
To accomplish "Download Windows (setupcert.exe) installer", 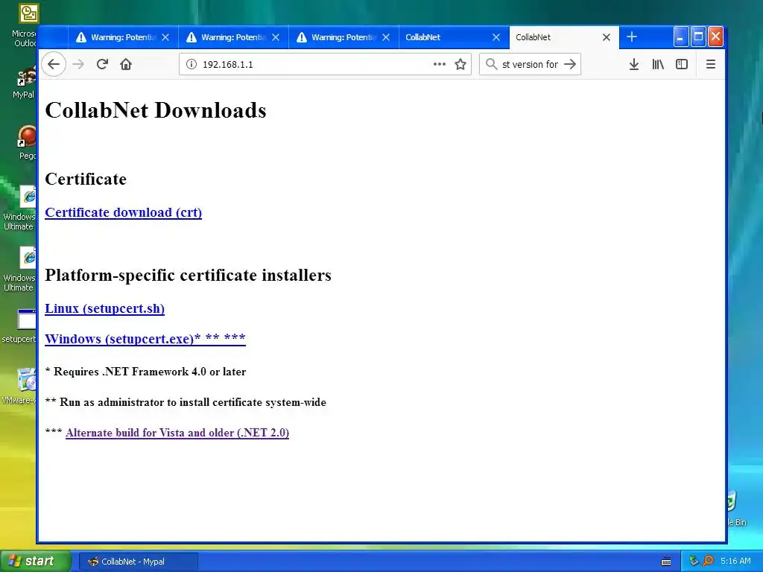I will pos(145,339).
